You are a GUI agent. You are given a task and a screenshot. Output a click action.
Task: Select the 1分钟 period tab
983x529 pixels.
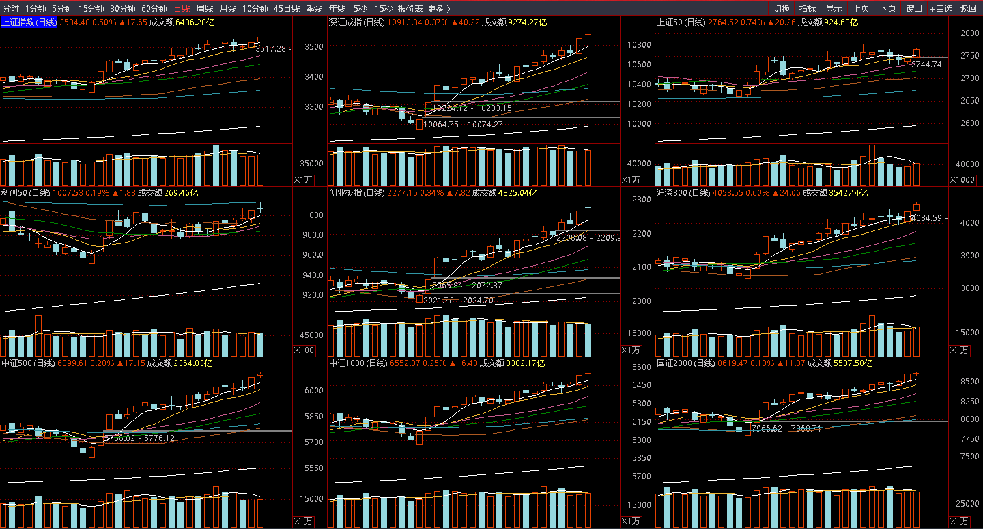[x=35, y=8]
